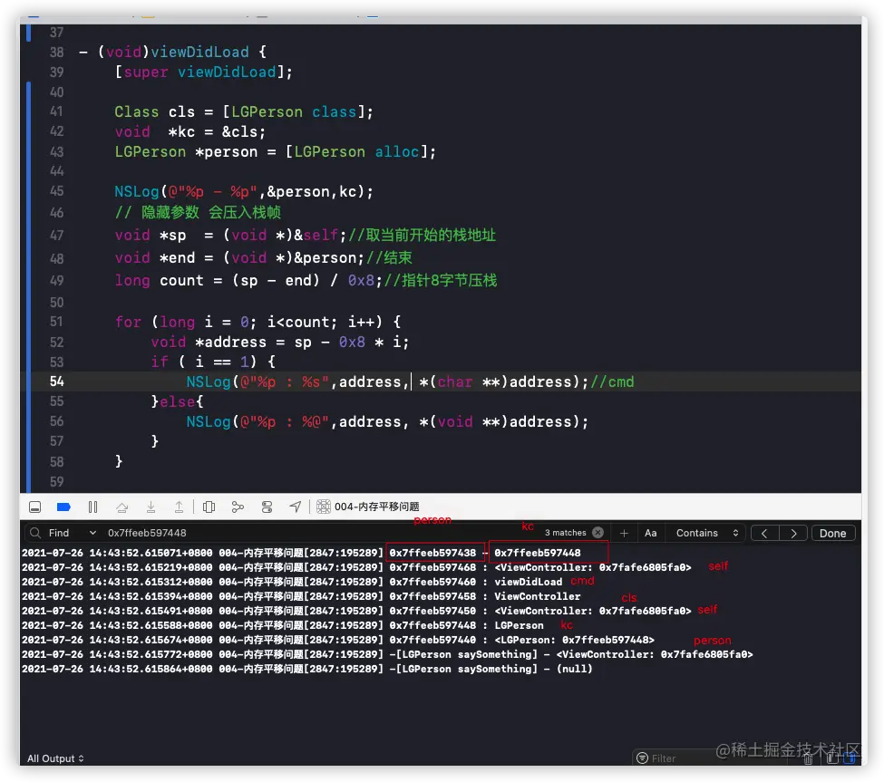884x782 pixels.
Task: Toggle case-sensitive matching (Aa)
Action: (651, 533)
